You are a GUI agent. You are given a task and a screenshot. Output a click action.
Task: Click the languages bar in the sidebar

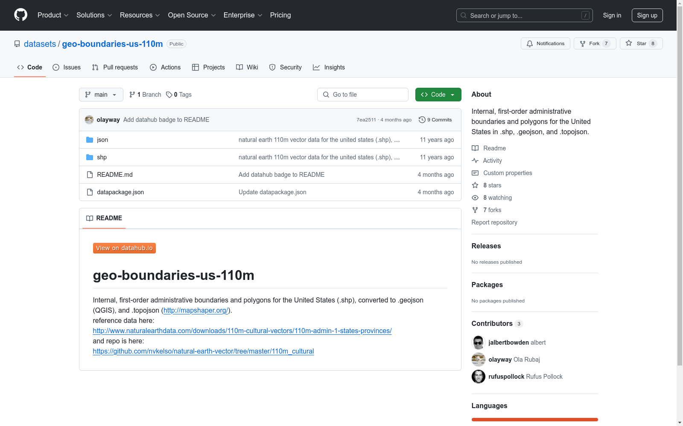(x=535, y=420)
